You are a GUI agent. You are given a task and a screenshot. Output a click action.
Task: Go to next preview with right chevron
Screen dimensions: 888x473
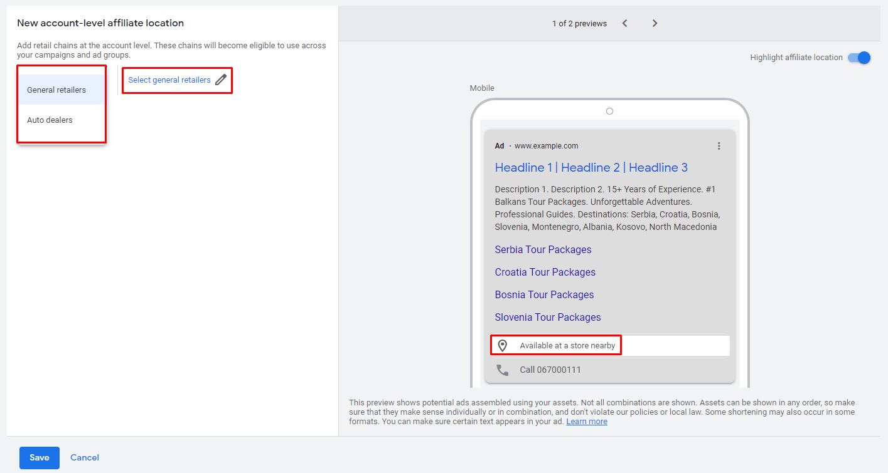(x=655, y=23)
